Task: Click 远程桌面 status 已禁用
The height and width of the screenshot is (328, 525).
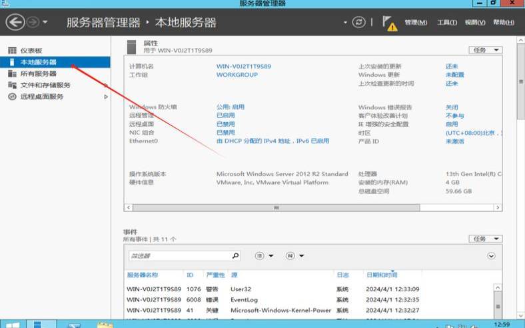Action: pyautogui.click(x=226, y=124)
